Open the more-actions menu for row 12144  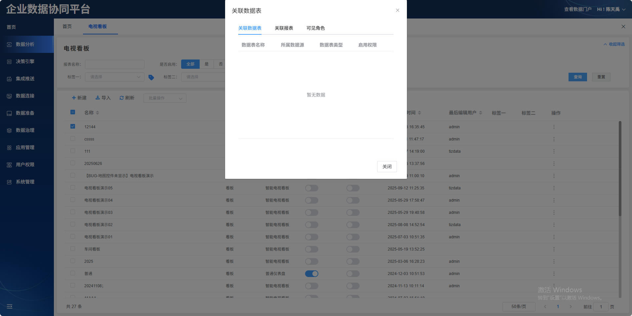coord(554,127)
